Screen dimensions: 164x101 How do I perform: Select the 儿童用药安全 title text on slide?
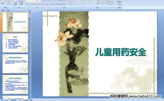click(x=121, y=52)
